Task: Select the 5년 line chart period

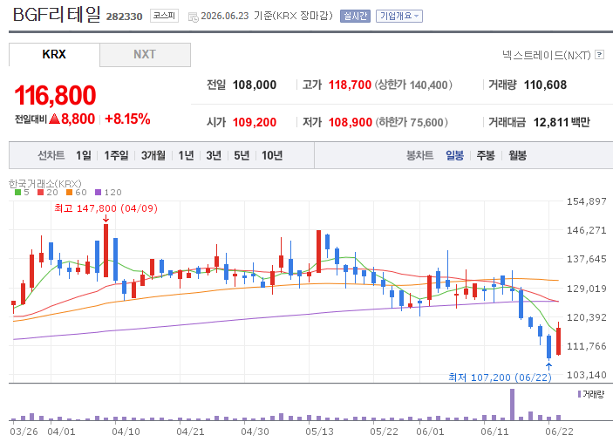Action: [x=242, y=155]
